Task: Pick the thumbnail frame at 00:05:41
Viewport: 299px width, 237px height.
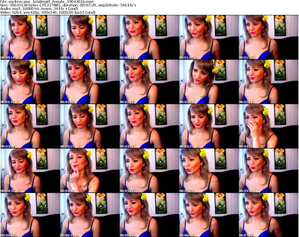Action: click(269, 171)
